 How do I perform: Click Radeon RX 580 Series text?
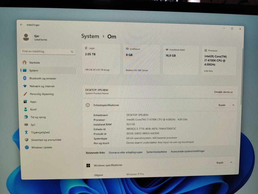click(137, 70)
